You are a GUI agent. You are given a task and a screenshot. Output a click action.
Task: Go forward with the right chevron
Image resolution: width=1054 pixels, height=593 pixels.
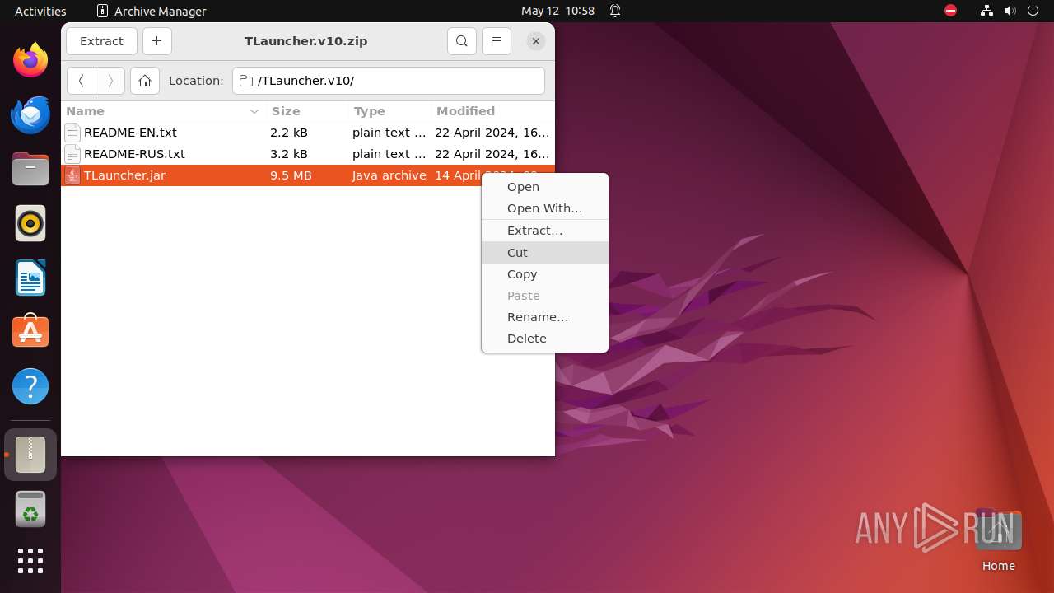click(x=110, y=81)
